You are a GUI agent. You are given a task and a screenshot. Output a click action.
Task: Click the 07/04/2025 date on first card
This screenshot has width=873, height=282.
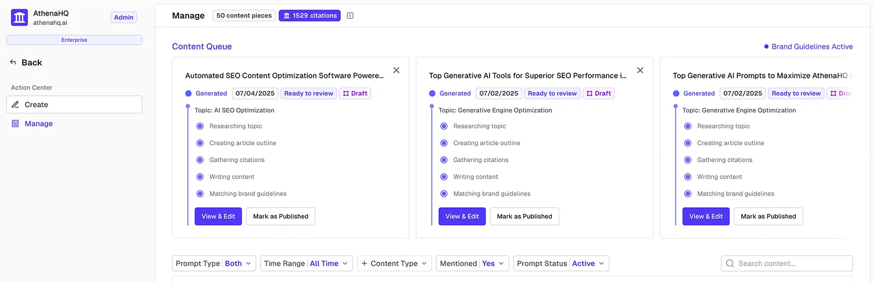255,93
